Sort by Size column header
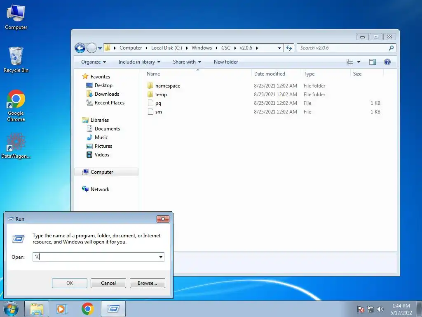This screenshot has height=317, width=422. [367, 73]
